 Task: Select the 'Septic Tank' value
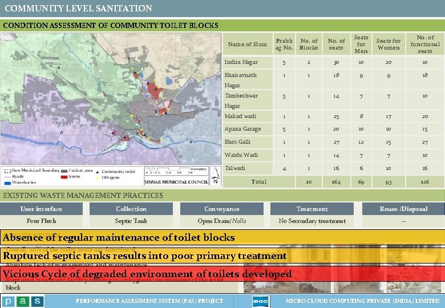(131, 221)
